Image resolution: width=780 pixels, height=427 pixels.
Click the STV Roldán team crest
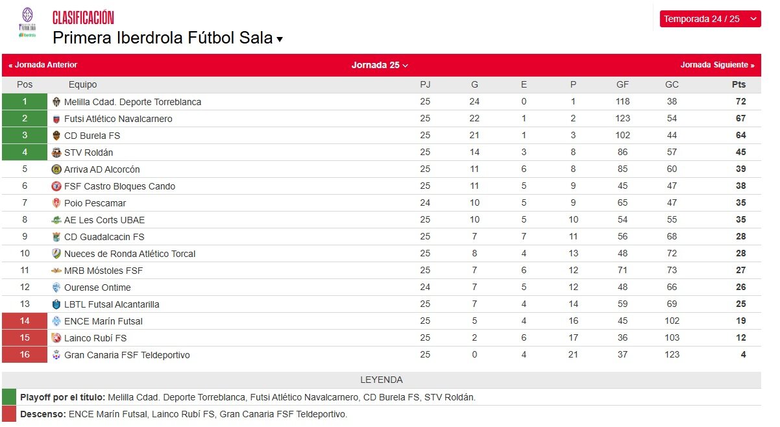click(56, 152)
